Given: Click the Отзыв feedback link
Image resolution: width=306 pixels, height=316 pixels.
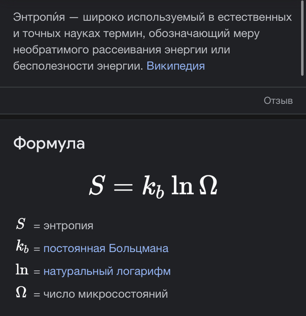Looking at the screenshot, I should [x=278, y=101].
